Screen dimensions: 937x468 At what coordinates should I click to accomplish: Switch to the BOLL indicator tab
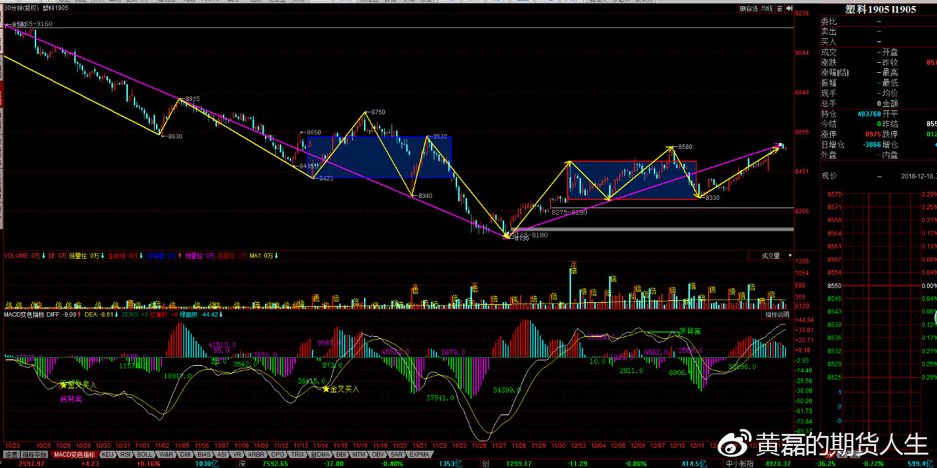pyautogui.click(x=145, y=454)
